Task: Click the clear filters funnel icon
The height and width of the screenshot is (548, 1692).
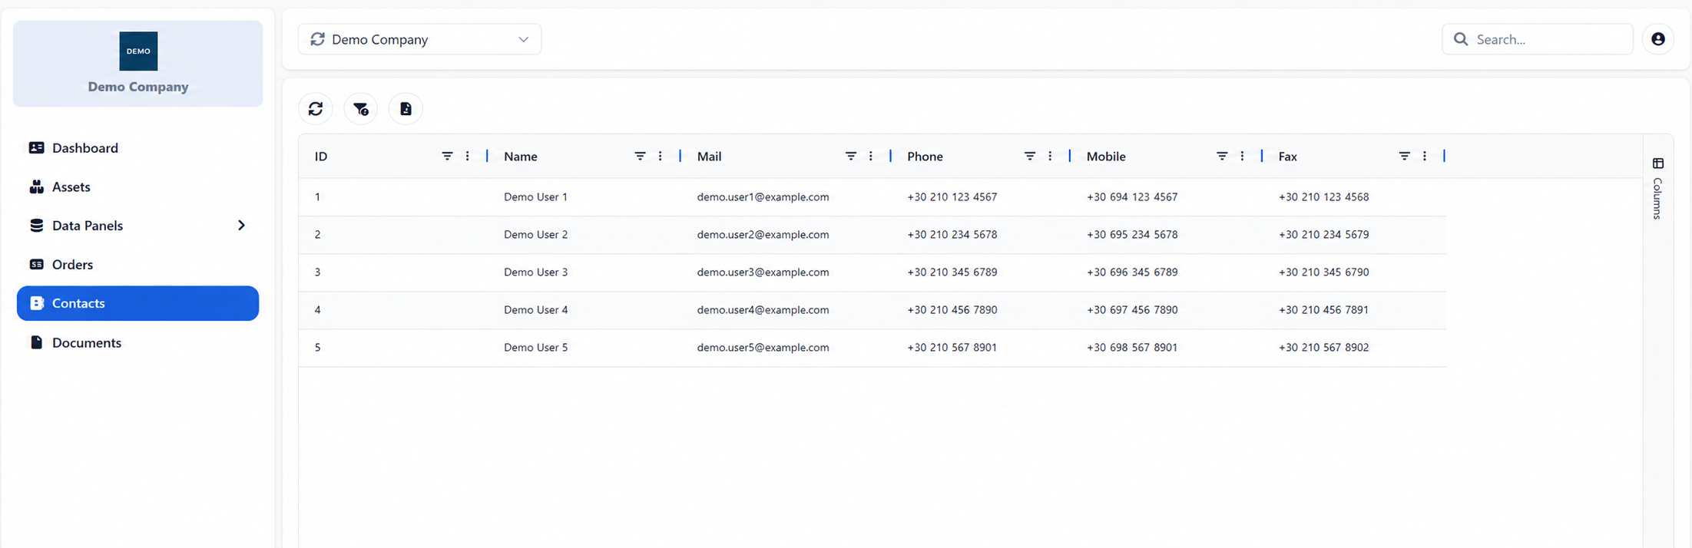Action: (x=361, y=109)
